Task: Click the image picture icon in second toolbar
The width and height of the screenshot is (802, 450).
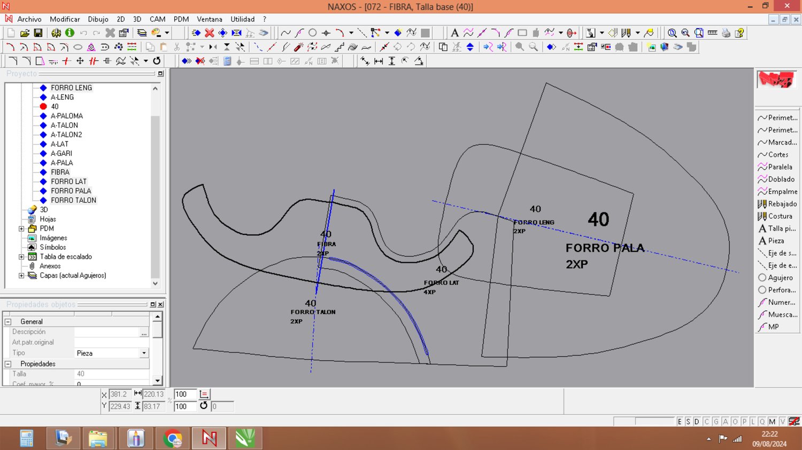Action: (x=651, y=47)
